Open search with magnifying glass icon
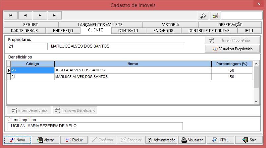 click(202, 16)
